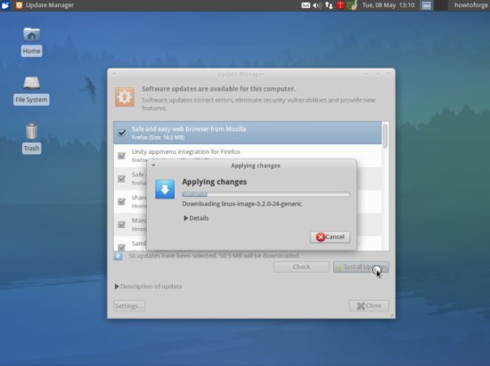
Task: Click the download progress bar
Action: tap(266, 194)
